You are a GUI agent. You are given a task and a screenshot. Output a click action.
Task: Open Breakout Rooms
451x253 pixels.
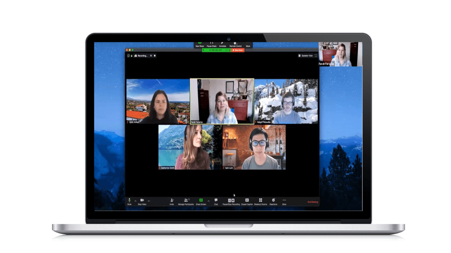tap(260, 201)
